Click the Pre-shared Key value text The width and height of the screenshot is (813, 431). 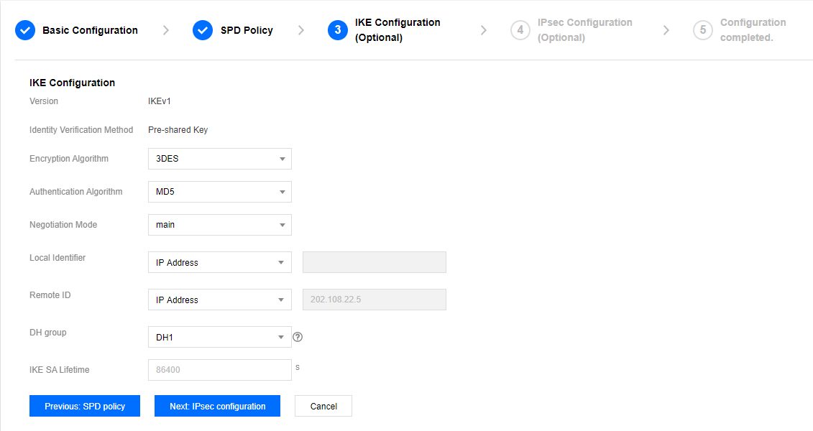pos(178,130)
